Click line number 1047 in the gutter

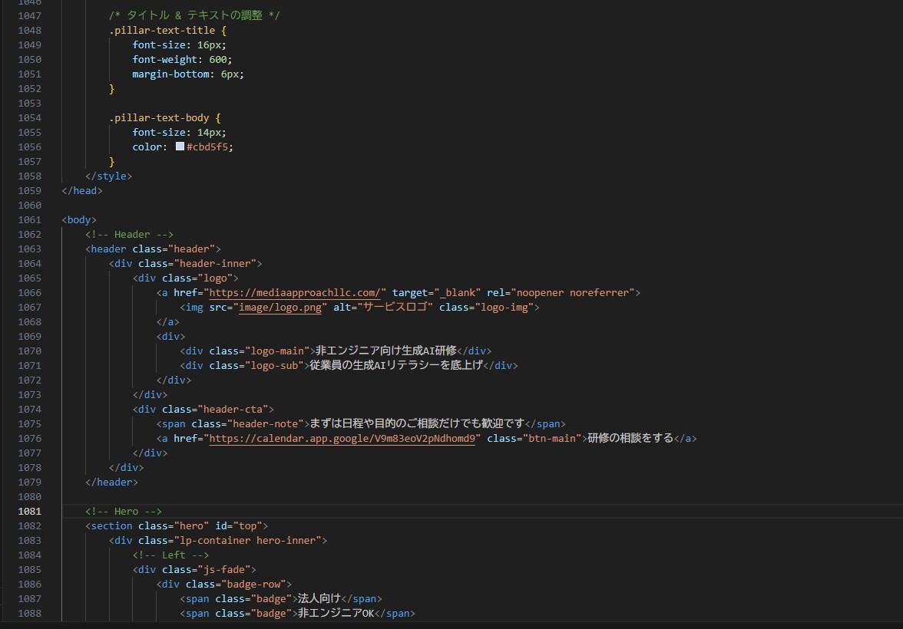29,16
